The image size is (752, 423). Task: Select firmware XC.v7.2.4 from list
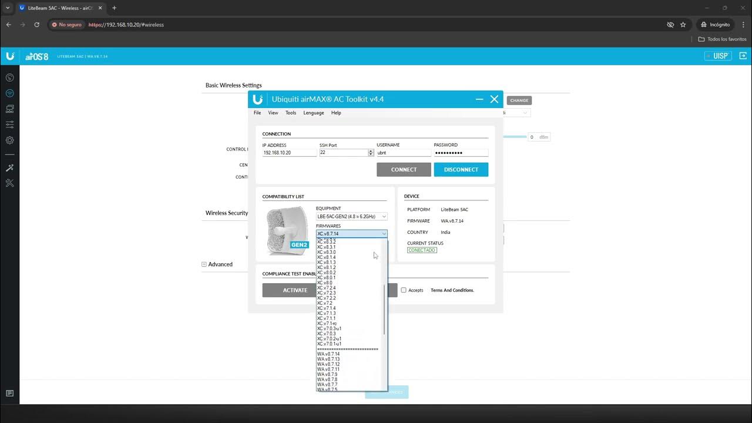coord(327,288)
